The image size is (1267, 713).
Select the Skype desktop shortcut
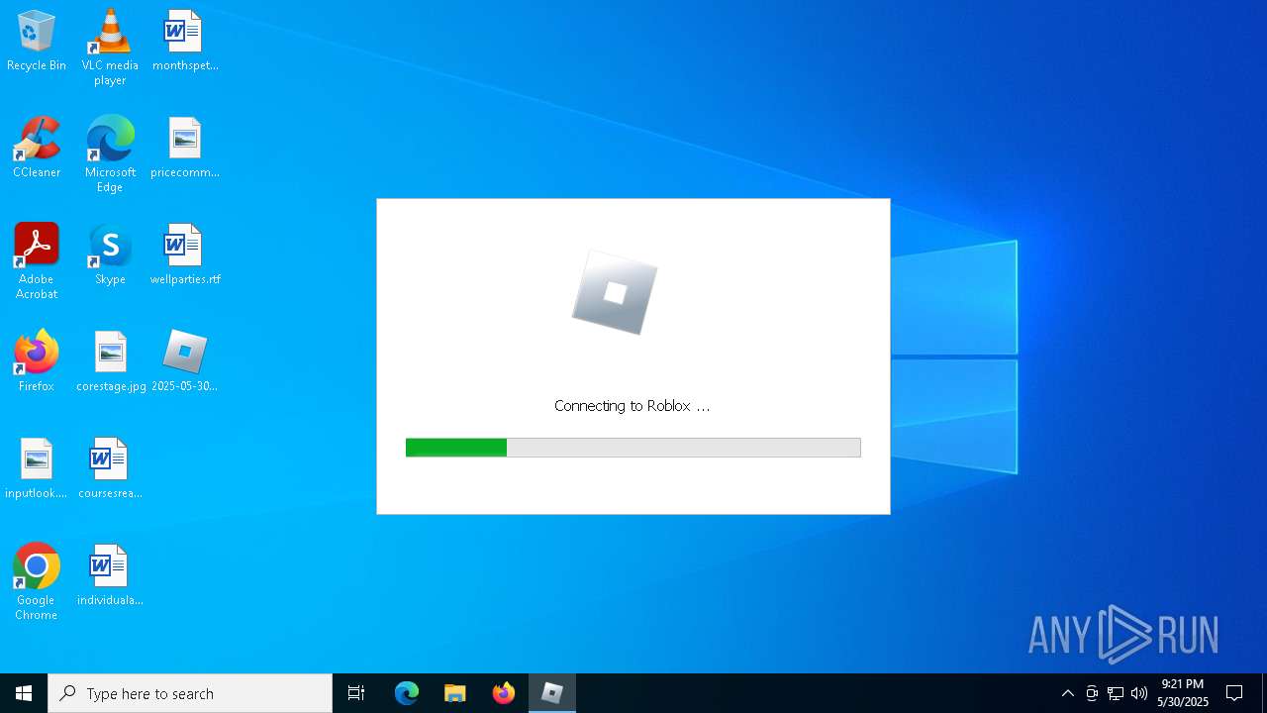(x=110, y=255)
